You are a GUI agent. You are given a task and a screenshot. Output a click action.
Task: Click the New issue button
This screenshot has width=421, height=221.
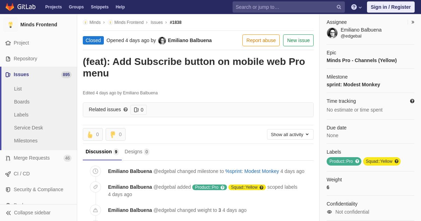click(298, 40)
